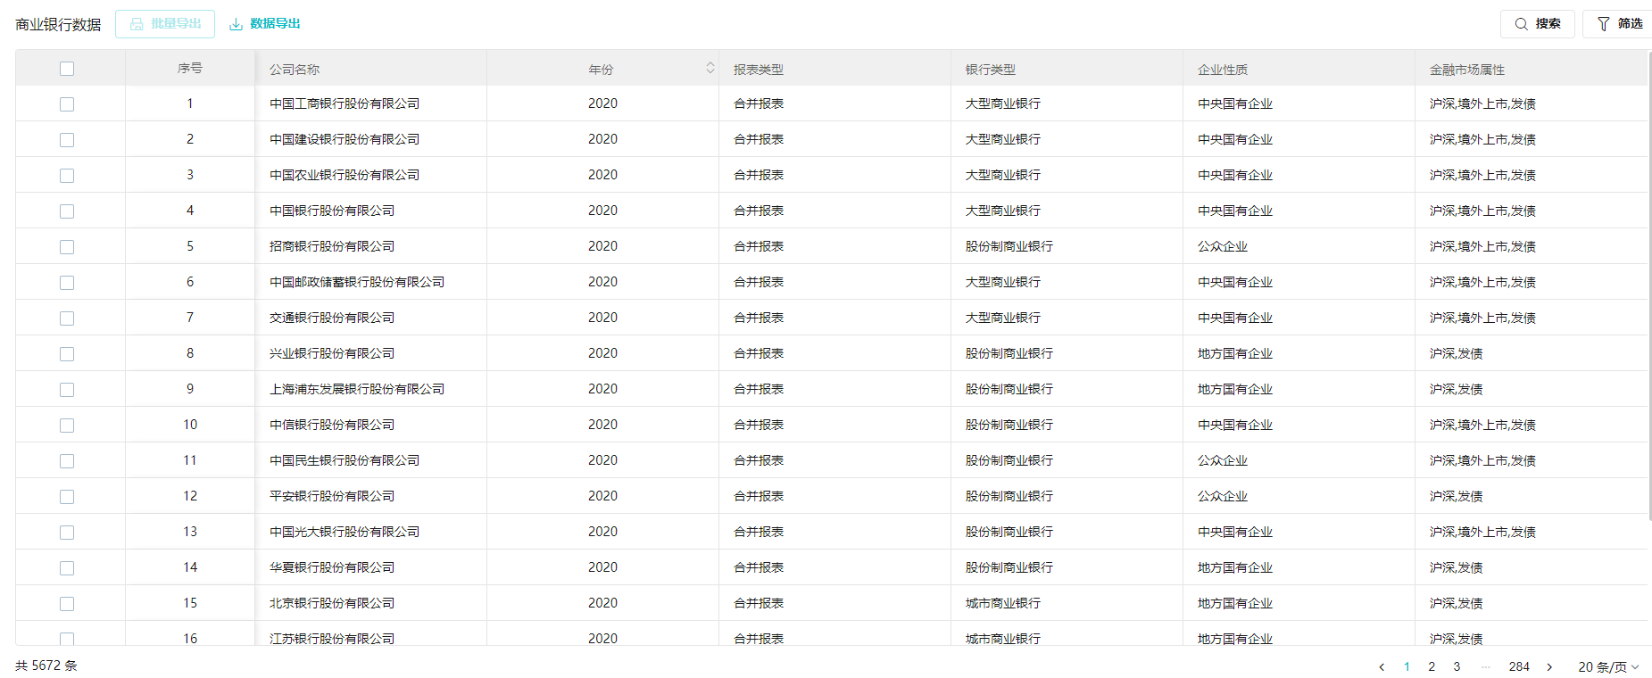Select the 中国光大银行 row checkbox
Image resolution: width=1652 pixels, height=678 pixels.
(x=67, y=533)
